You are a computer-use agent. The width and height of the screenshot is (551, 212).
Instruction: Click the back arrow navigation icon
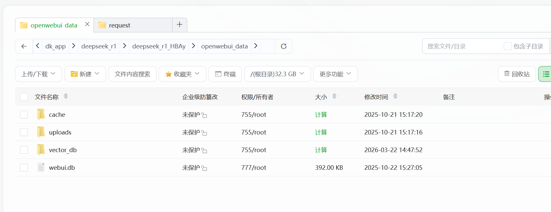24,46
